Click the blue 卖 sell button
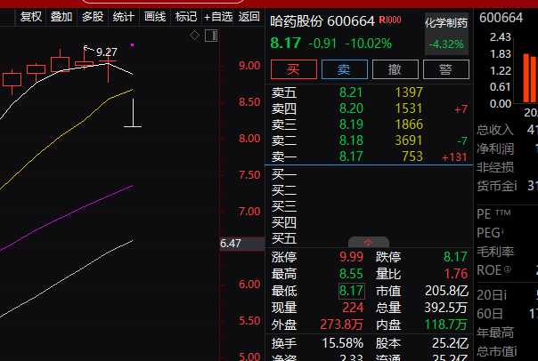This screenshot has width=538, height=361. (x=345, y=69)
